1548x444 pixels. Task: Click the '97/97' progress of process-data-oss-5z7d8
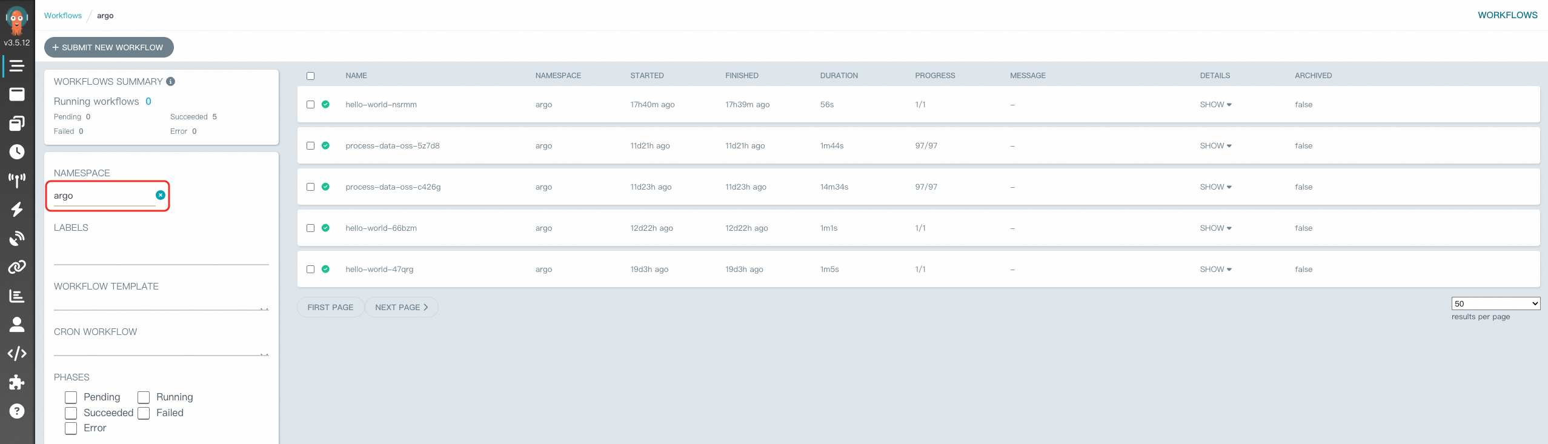click(x=926, y=145)
